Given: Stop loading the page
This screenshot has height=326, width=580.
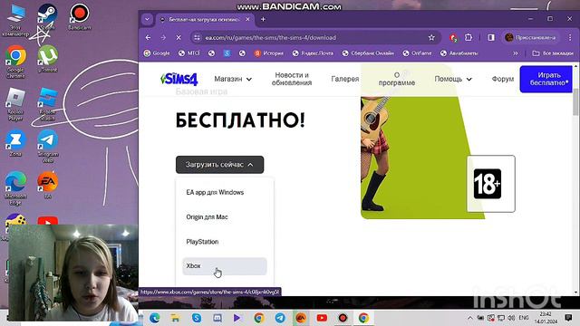Looking at the screenshot, I should coord(179,38).
